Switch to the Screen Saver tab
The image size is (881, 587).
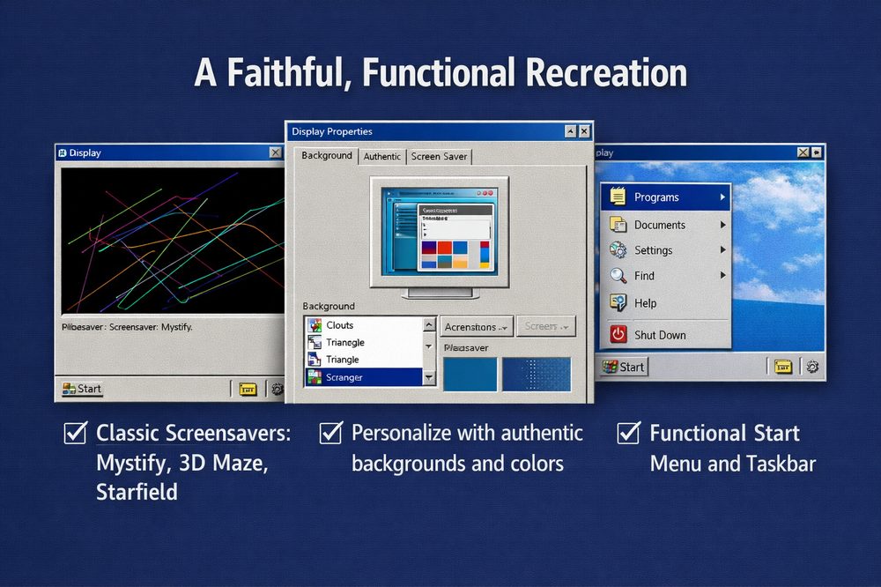439,157
